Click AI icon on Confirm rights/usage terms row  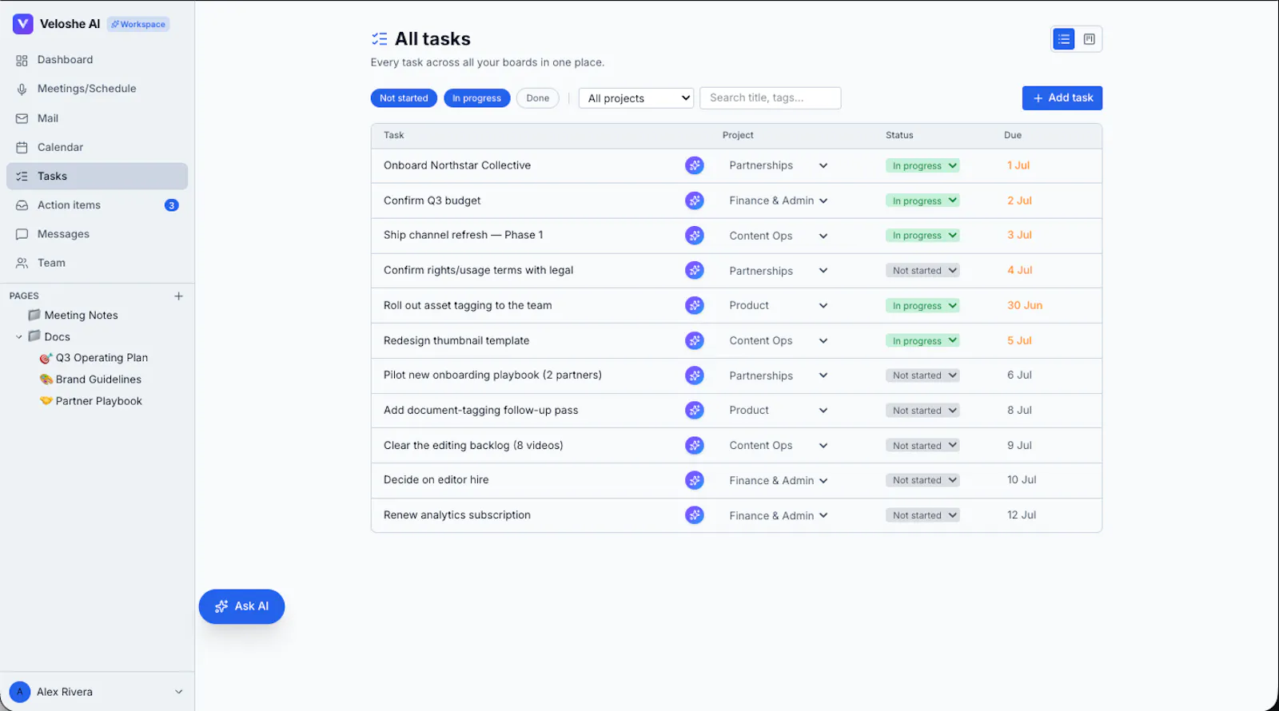[x=695, y=270]
